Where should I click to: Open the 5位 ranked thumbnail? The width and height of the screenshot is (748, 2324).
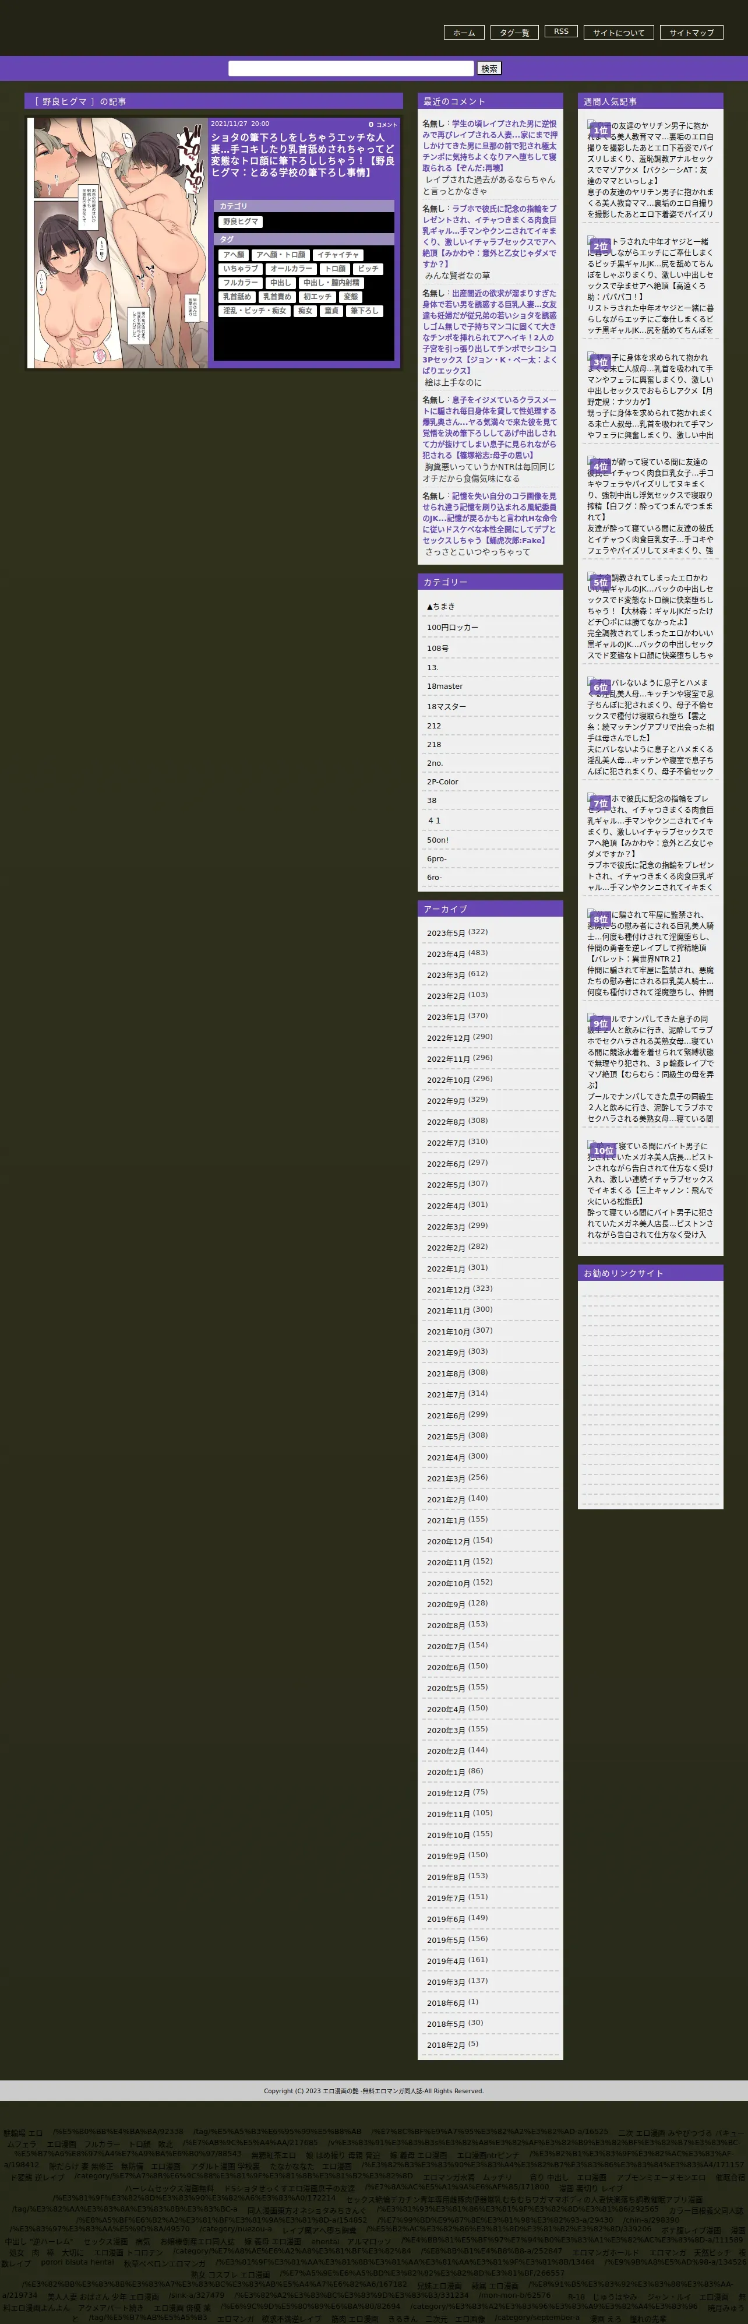[x=600, y=582]
